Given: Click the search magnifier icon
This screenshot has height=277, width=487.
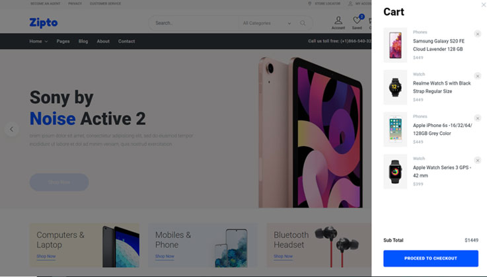Looking at the screenshot, I should (x=303, y=23).
